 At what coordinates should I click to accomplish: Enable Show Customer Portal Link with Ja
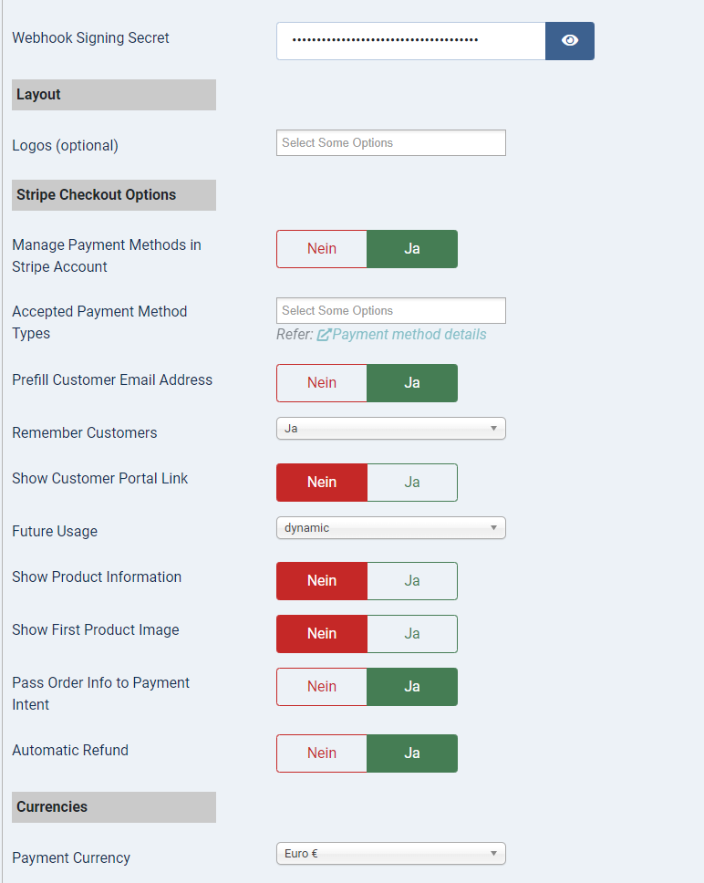pos(412,483)
